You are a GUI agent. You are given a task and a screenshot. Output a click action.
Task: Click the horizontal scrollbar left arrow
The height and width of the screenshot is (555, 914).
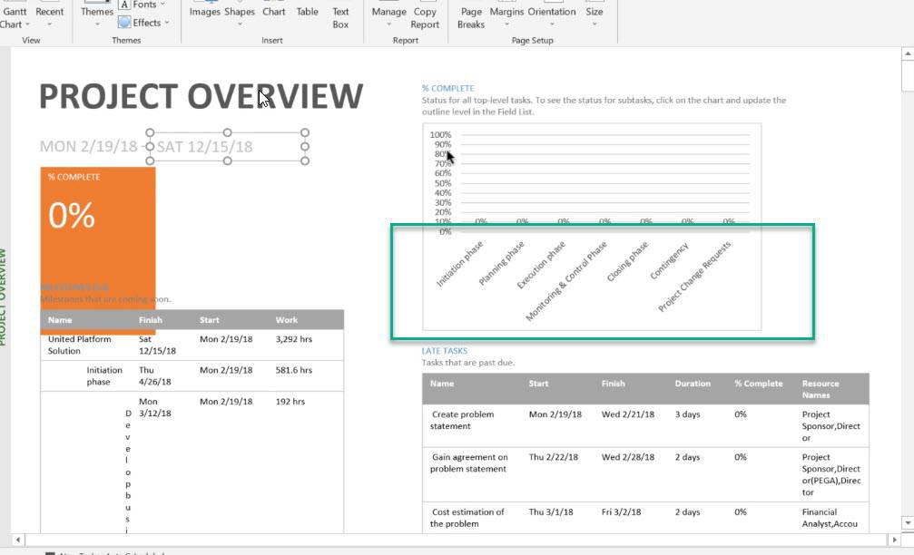[x=18, y=540]
